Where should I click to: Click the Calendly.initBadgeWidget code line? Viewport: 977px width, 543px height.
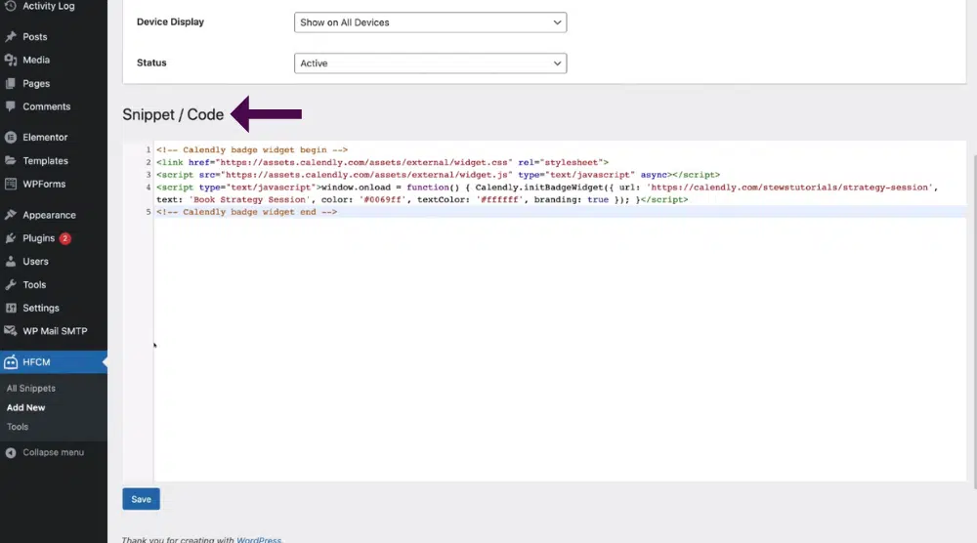click(x=546, y=193)
